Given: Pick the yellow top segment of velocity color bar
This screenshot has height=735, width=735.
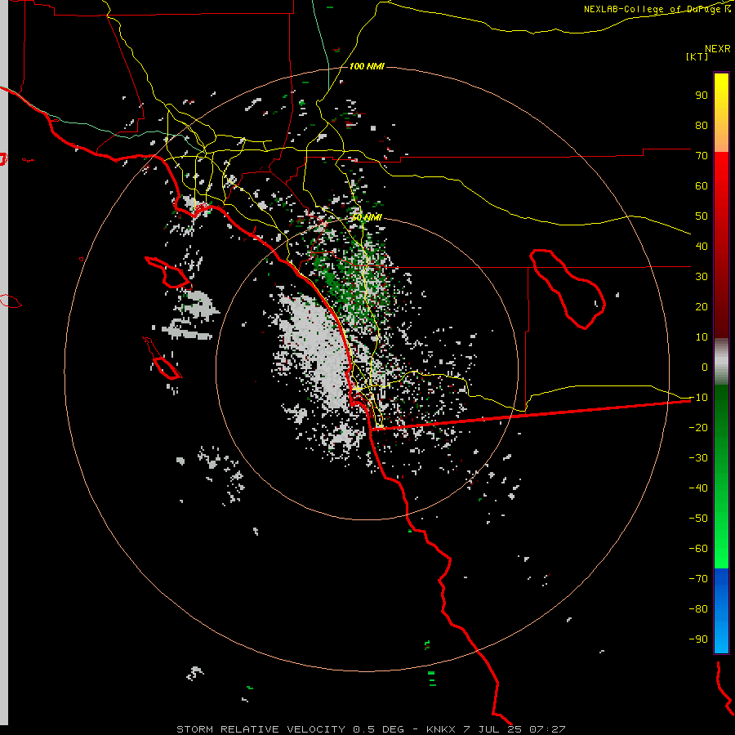Looking at the screenshot, I should 721,113.
